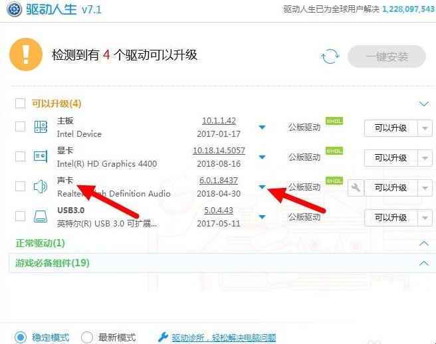Click the 声卡 speaker icon
Viewport: 436px width, 344px height.
(41, 187)
